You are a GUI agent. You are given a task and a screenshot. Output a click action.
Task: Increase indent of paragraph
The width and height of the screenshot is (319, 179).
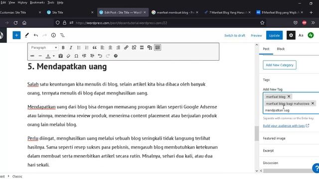92,56
